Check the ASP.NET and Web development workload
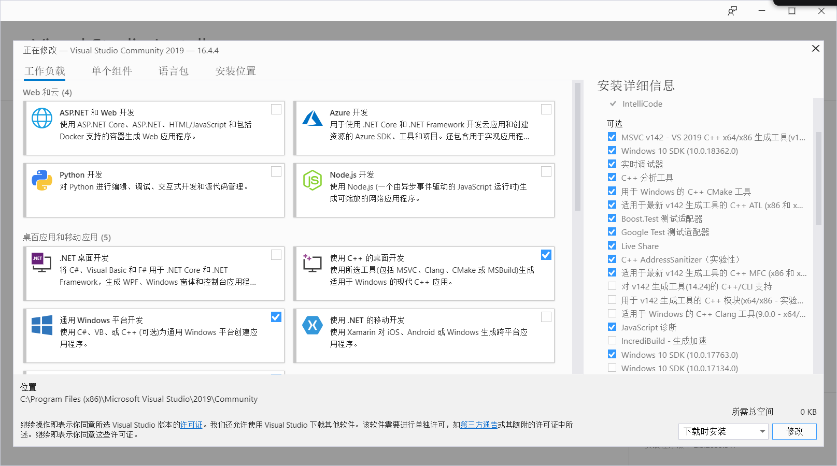The width and height of the screenshot is (837, 466). 276,109
